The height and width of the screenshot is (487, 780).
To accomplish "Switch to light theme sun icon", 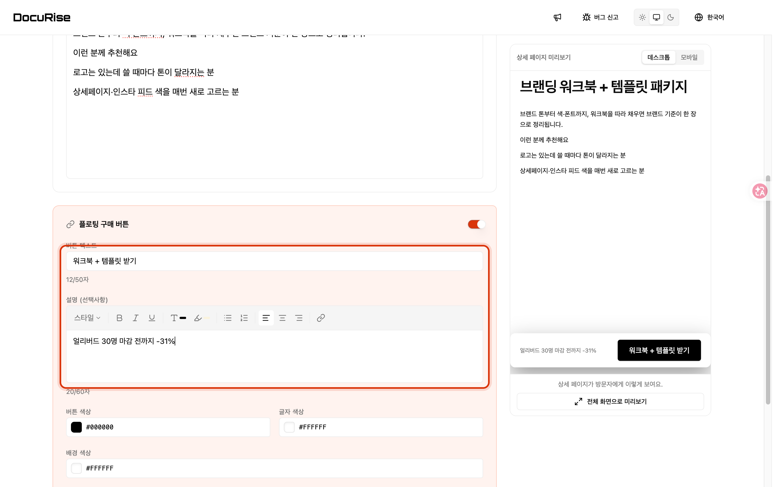I will tap(642, 17).
